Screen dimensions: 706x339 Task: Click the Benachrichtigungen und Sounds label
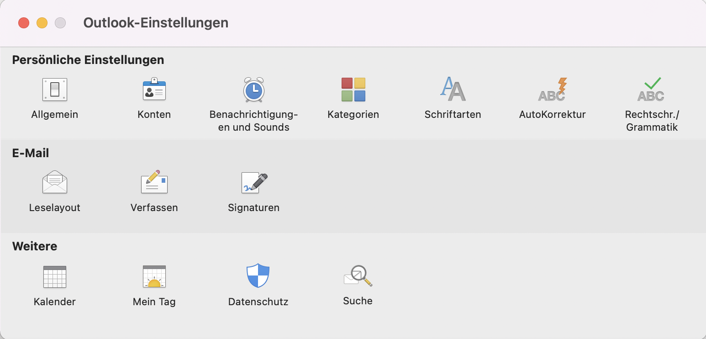[x=253, y=121]
